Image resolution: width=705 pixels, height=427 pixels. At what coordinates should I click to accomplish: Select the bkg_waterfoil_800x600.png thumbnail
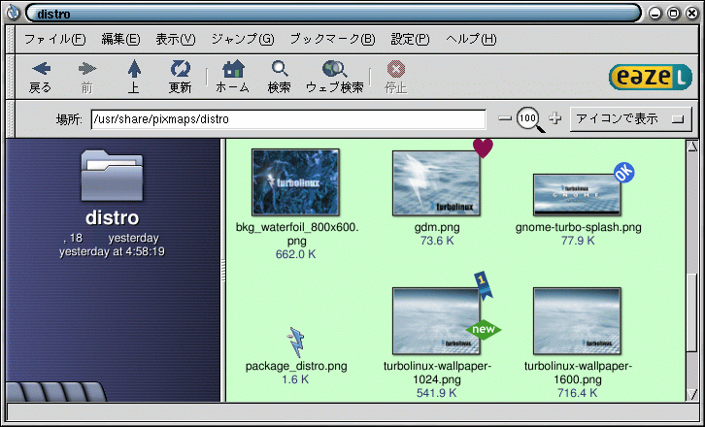tap(295, 182)
